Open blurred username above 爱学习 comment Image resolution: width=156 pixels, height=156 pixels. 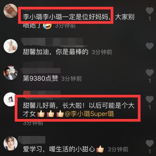pos(32,140)
